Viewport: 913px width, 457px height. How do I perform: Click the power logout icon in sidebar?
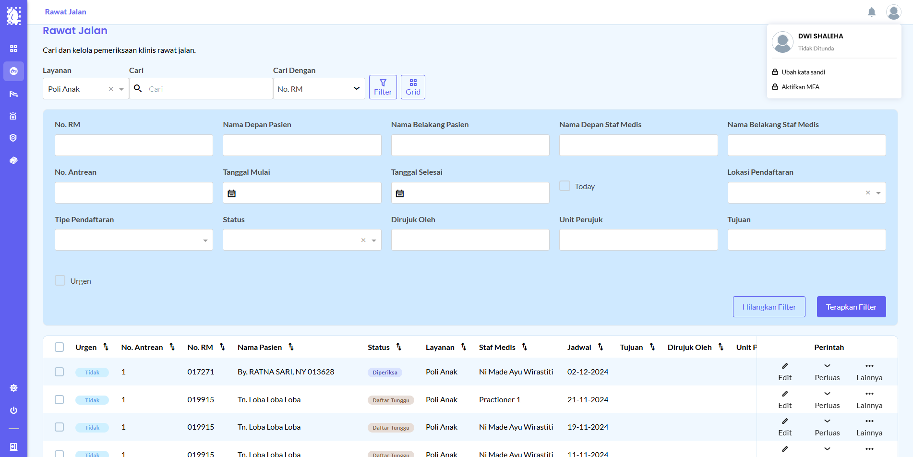13,410
